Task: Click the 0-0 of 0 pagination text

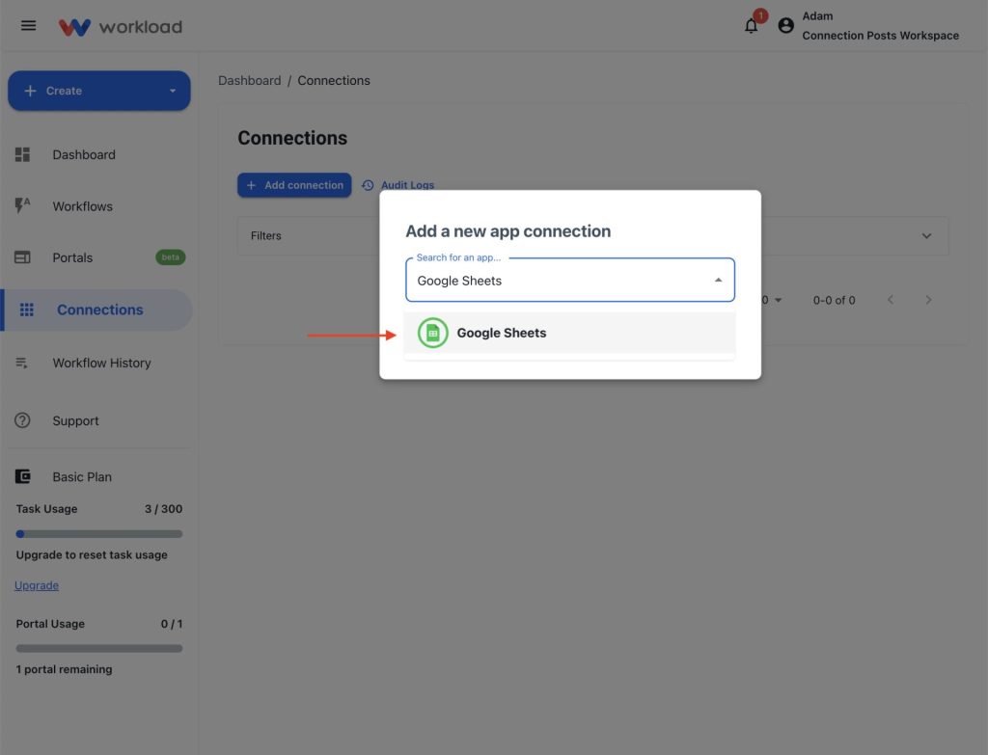Action: point(834,301)
